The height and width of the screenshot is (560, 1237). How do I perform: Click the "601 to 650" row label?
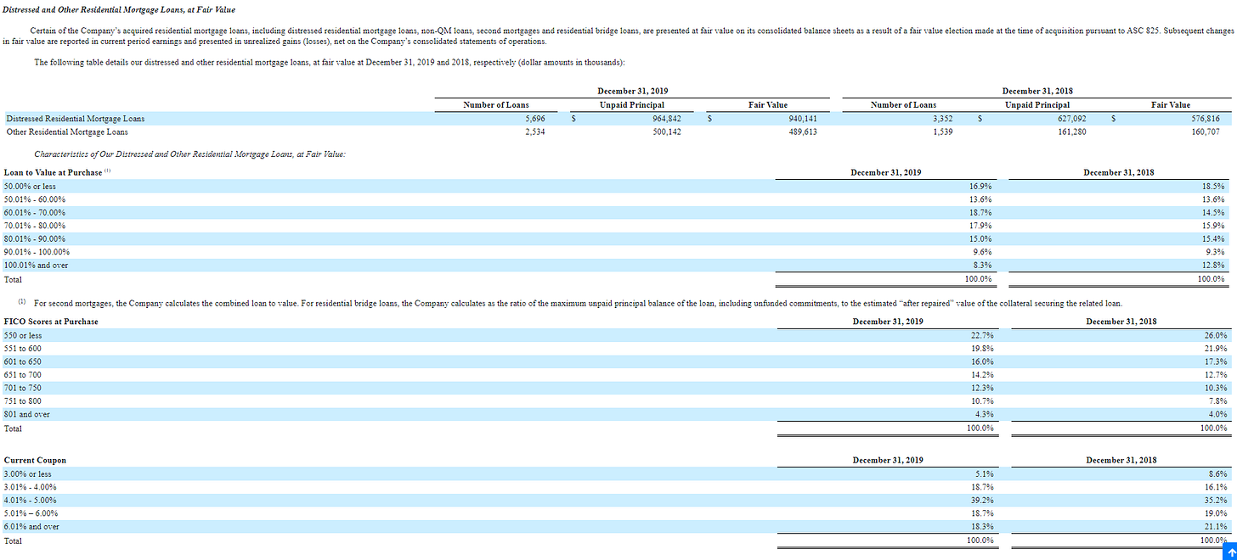pyautogui.click(x=22, y=361)
